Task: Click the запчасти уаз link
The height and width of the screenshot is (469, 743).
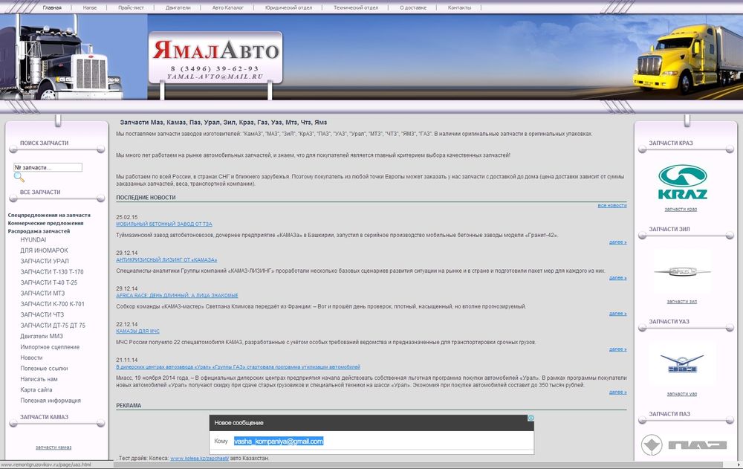Action: (682, 394)
